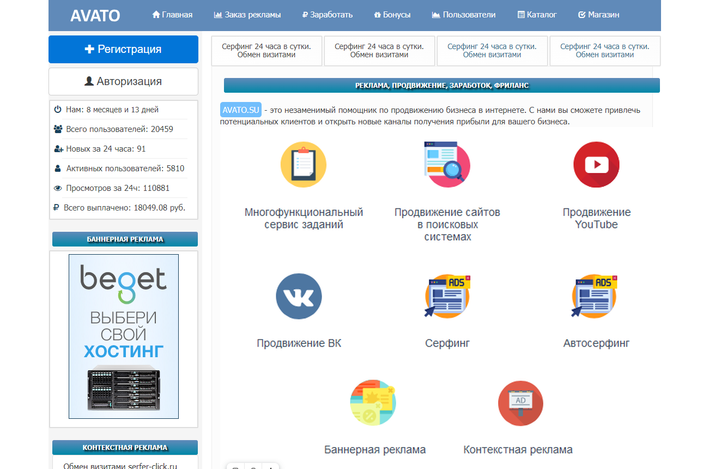Click the Обмен визитами serfer-click.ru ad

tap(120, 466)
